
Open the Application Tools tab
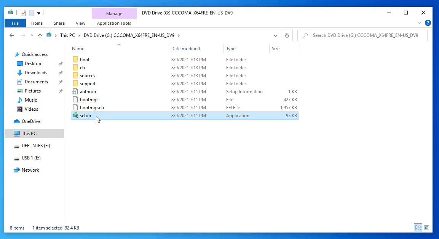[114, 23]
